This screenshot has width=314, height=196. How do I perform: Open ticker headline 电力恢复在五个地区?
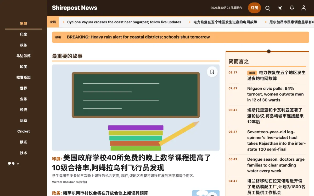coord(225,22)
